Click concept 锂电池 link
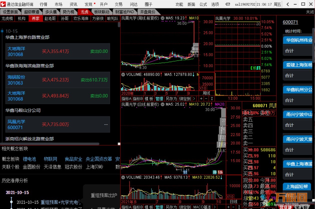The image size is (315, 209). (30, 159)
